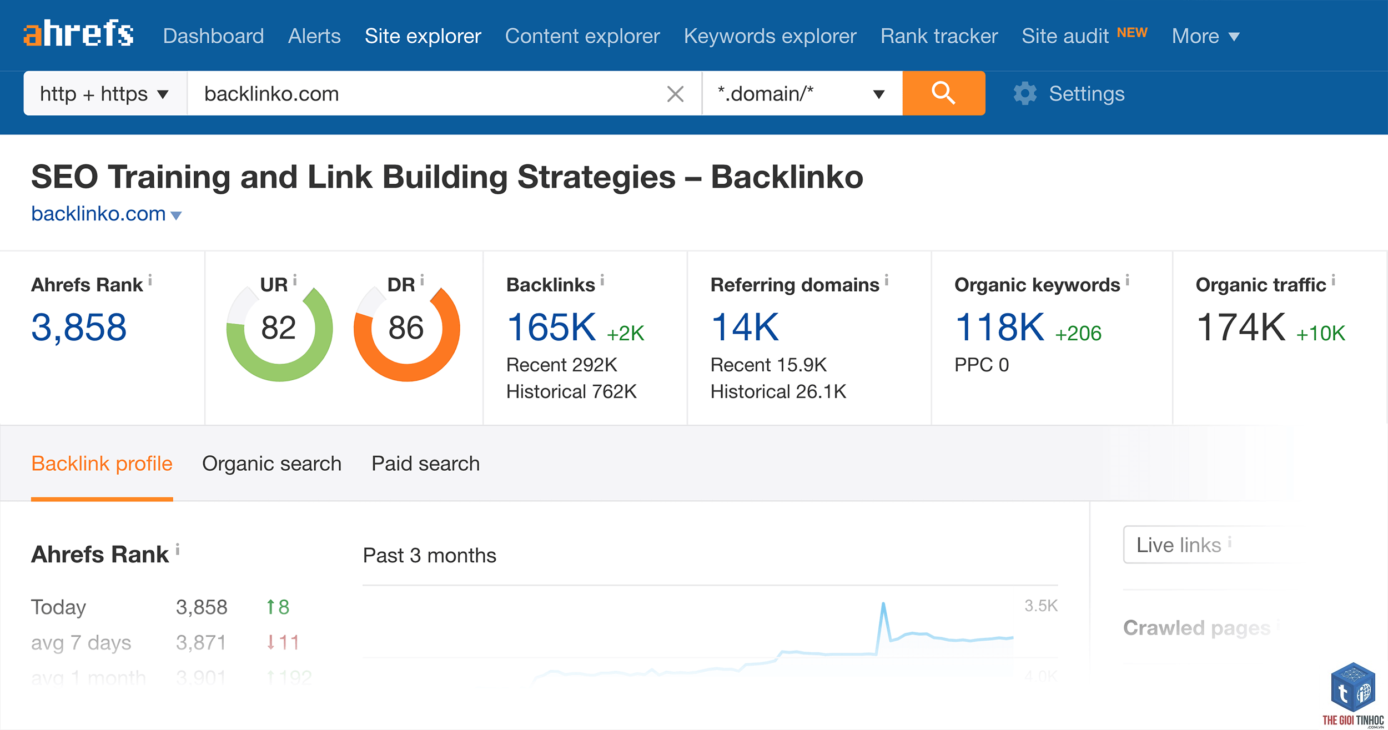The height and width of the screenshot is (730, 1388).
Task: Click the avg 7 days value 3,871
Action: point(201,642)
